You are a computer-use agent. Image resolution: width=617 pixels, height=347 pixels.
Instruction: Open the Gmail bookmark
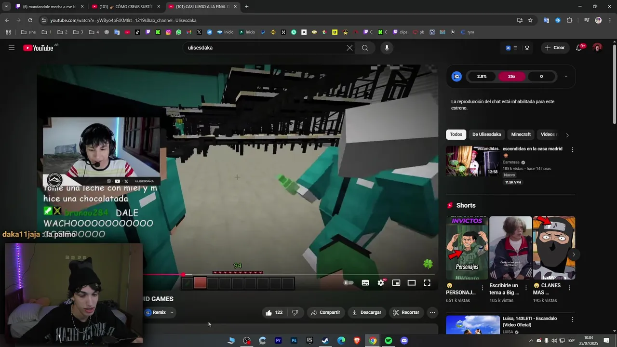tap(189, 32)
